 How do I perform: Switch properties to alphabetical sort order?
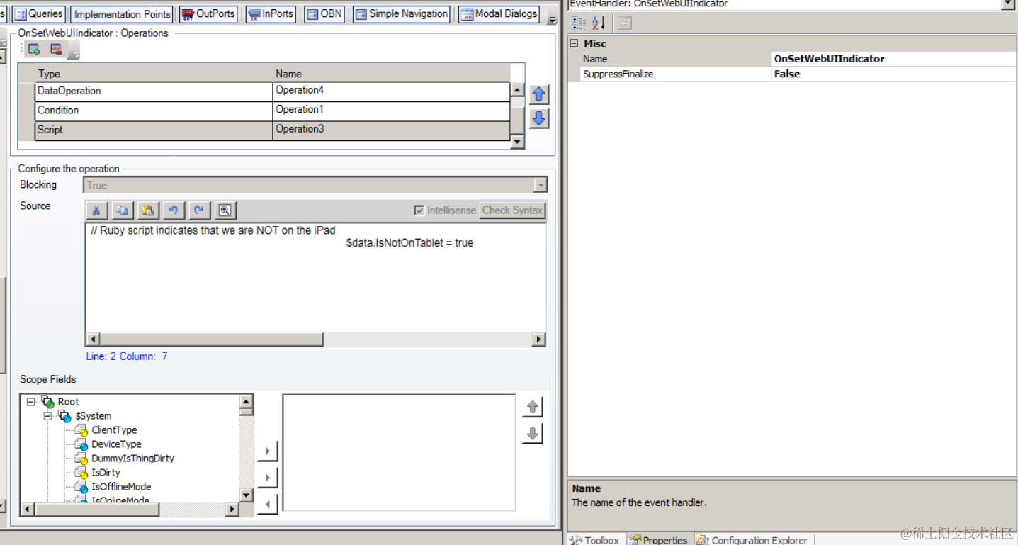tap(599, 23)
